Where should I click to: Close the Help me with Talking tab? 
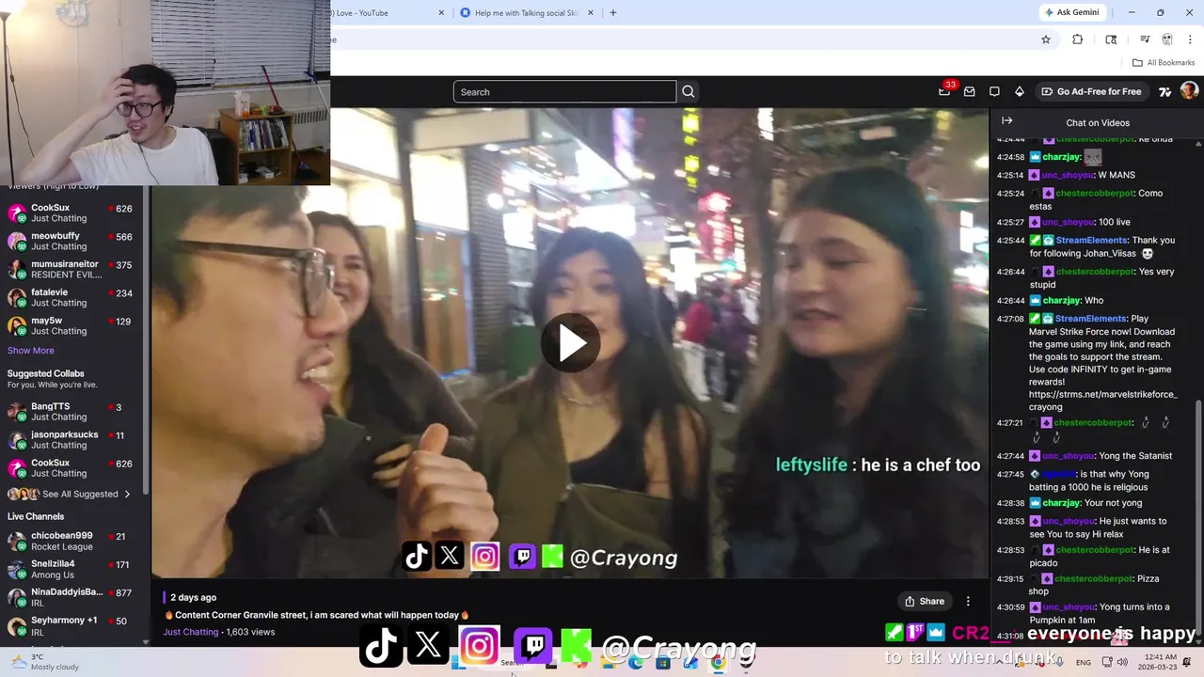[x=591, y=12]
